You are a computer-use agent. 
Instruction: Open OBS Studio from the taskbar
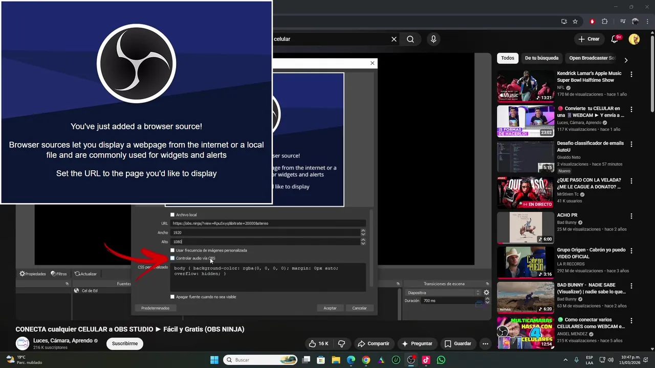(x=410, y=360)
